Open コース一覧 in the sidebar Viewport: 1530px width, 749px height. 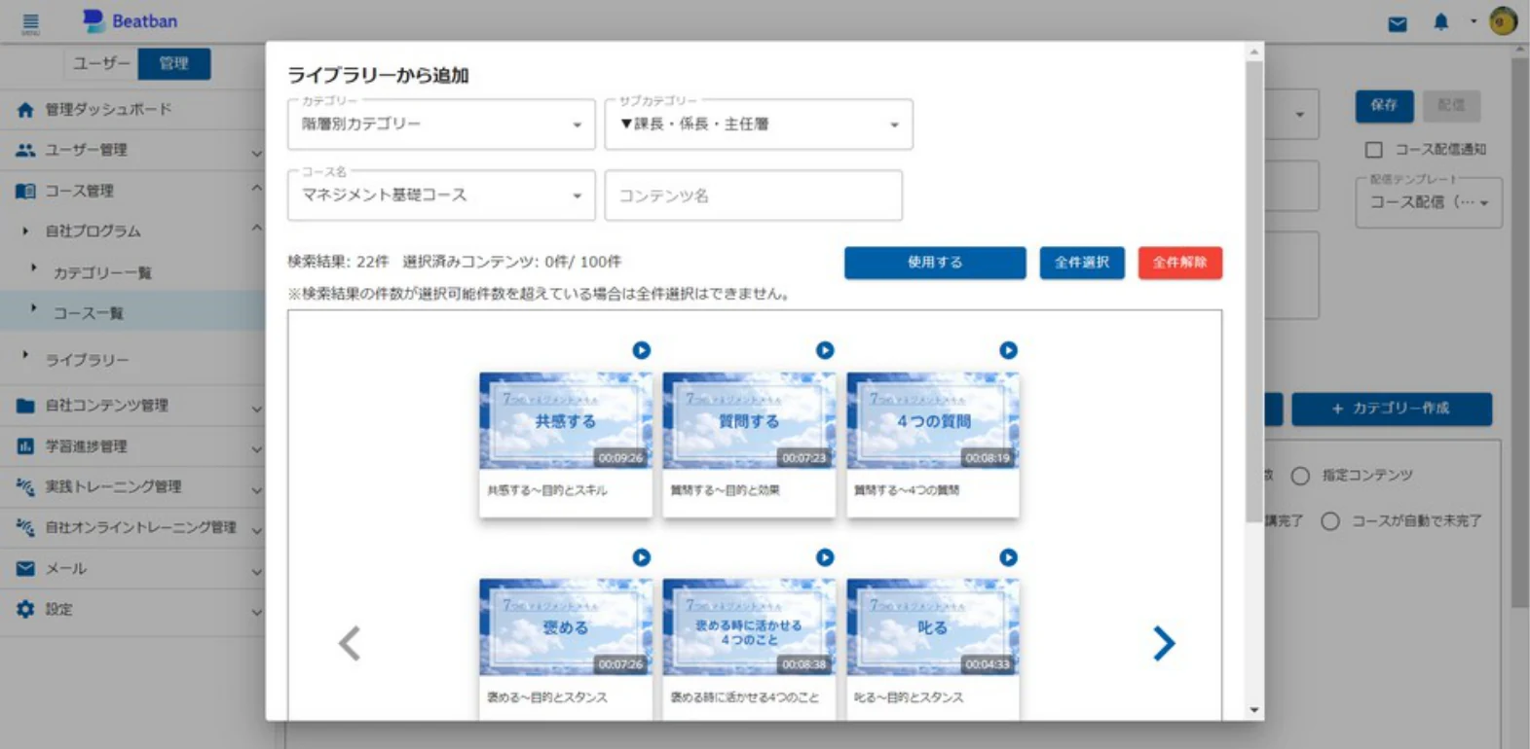coord(132,312)
